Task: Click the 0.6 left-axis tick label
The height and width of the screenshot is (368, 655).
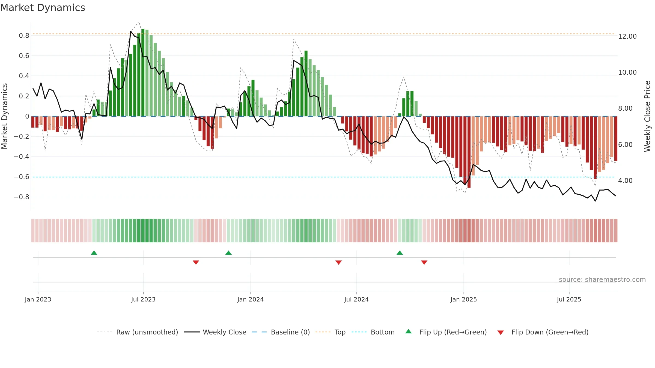Action: tap(24, 56)
